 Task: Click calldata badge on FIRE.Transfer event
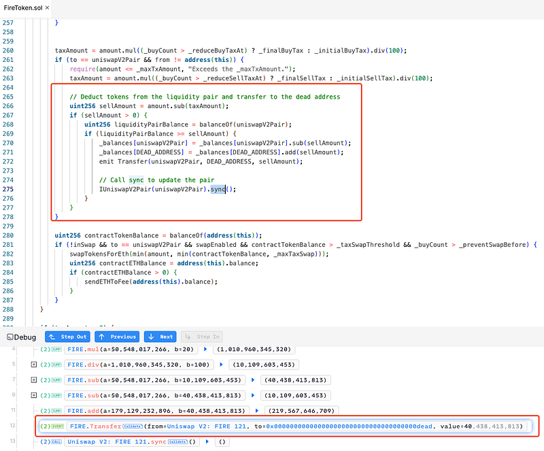(133, 427)
